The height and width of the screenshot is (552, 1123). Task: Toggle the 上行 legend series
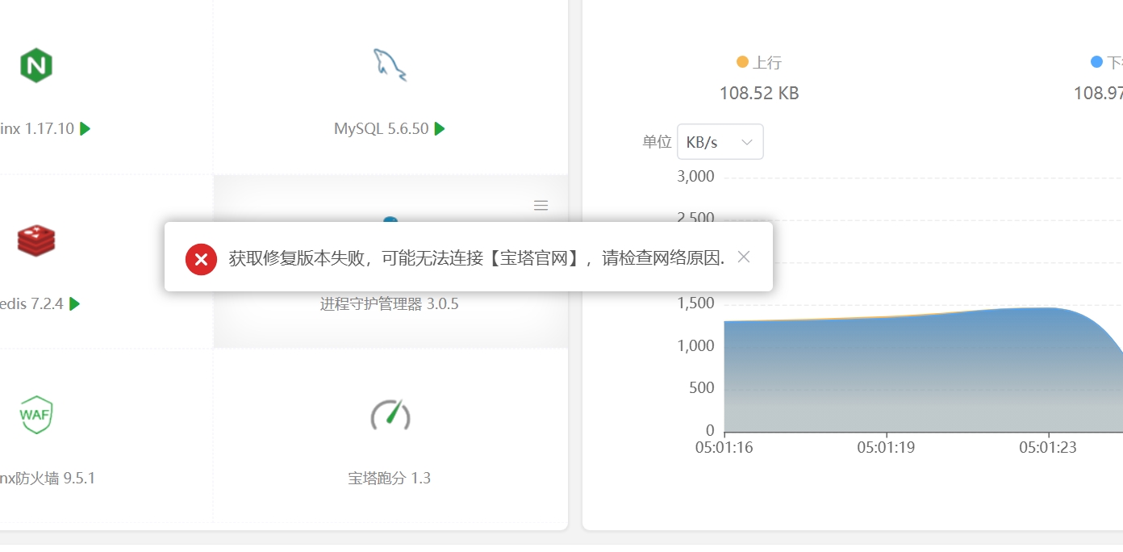click(759, 62)
